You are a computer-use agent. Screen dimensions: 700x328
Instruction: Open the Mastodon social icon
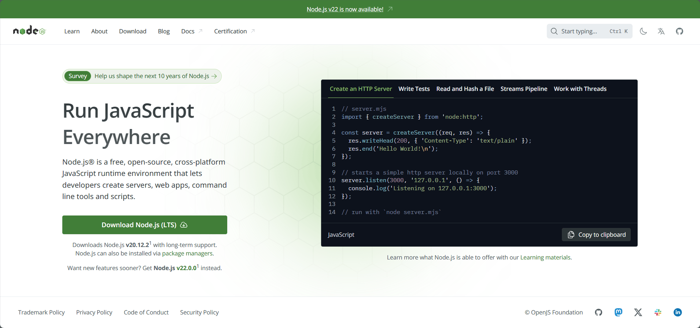[618, 312]
